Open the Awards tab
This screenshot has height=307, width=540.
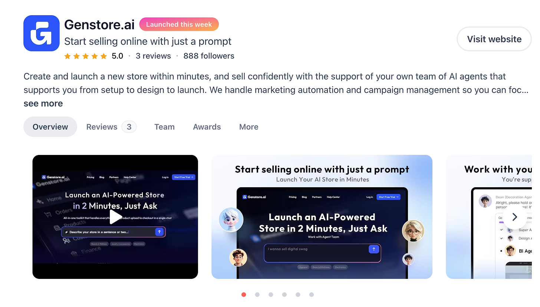click(207, 127)
